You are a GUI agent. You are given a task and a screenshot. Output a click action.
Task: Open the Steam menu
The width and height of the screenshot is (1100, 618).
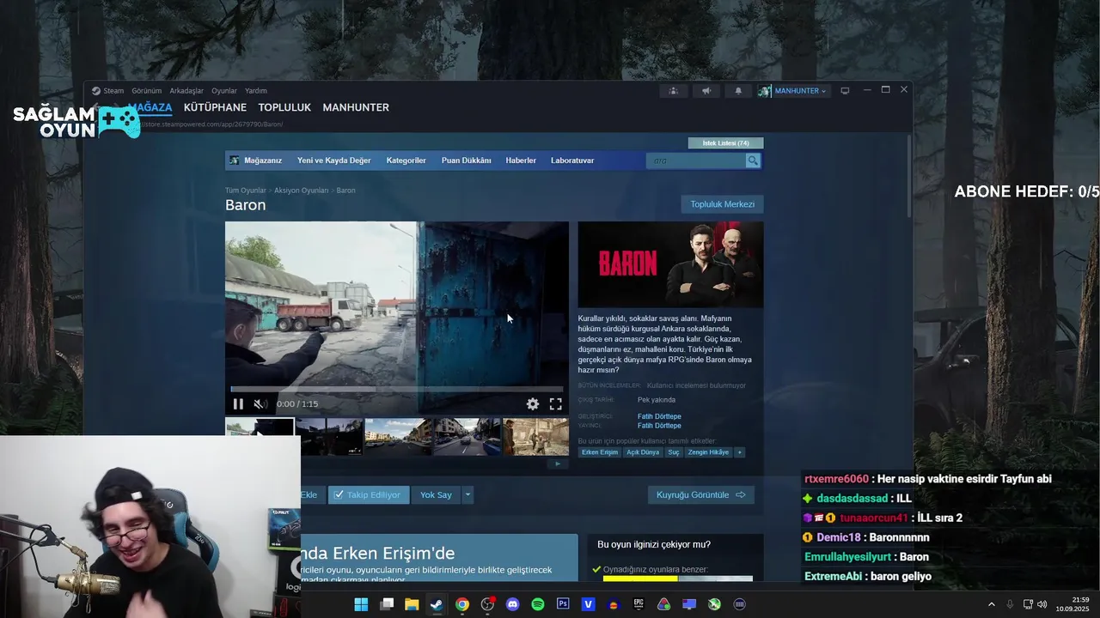108,91
